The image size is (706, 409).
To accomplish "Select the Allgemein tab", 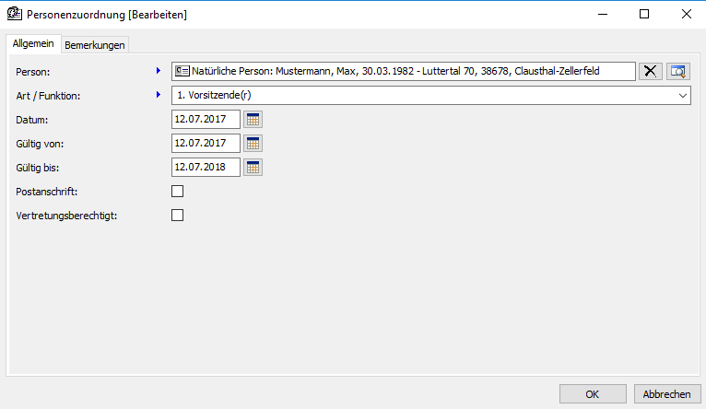I will [x=33, y=44].
